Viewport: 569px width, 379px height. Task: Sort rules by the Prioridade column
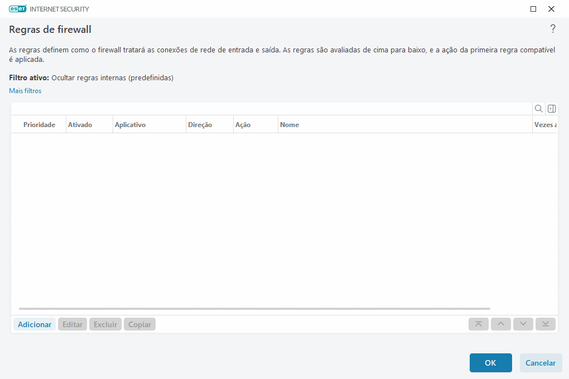click(x=38, y=124)
